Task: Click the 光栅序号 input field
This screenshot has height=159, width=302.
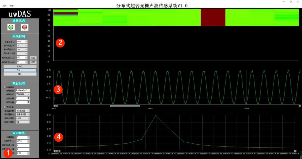Action: click(x=22, y=137)
